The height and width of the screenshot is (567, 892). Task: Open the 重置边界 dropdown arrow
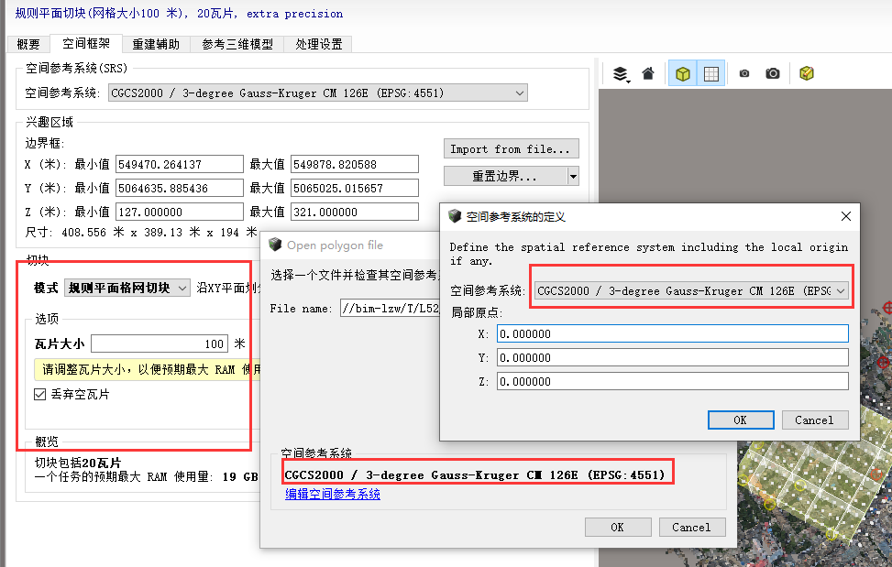573,176
